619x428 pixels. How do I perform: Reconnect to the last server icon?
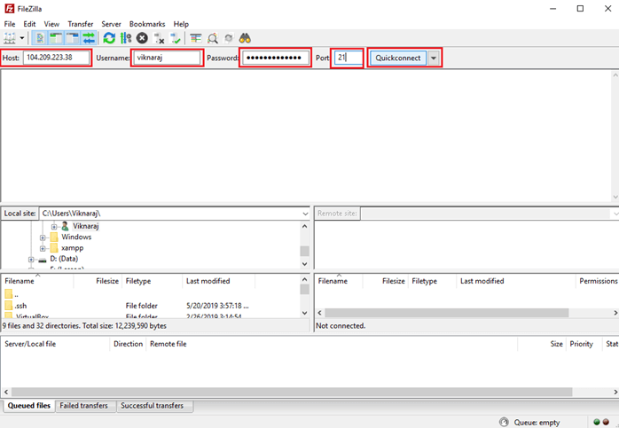(x=175, y=38)
